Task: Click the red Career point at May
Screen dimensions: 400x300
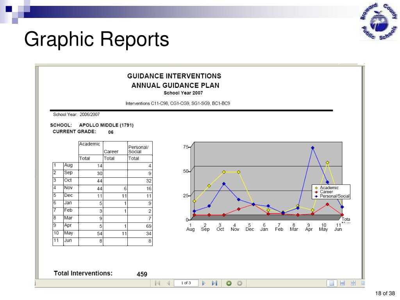Action: tap(327, 204)
